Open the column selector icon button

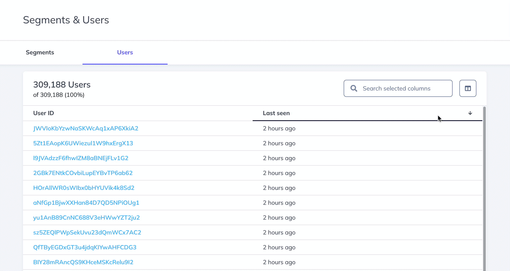point(468,88)
